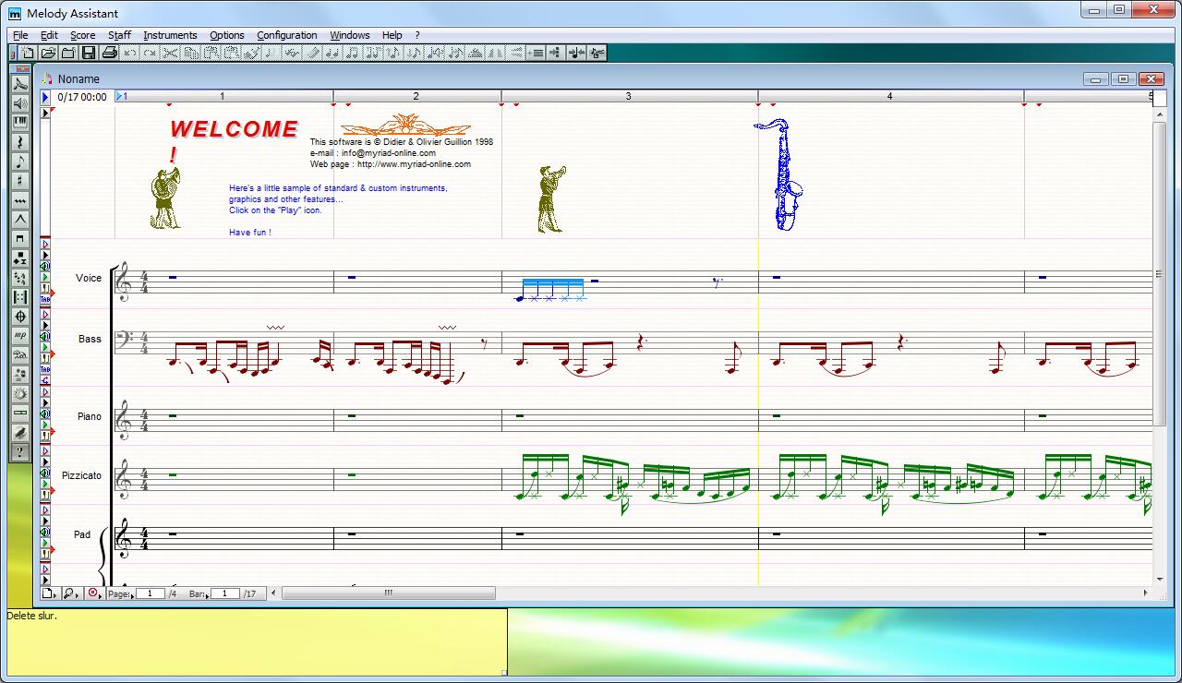
Task: Open the eighth-note palette in sidebar
Action: click(x=19, y=162)
